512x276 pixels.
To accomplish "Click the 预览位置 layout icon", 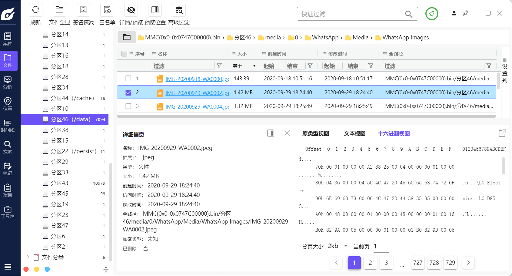I will (155, 10).
